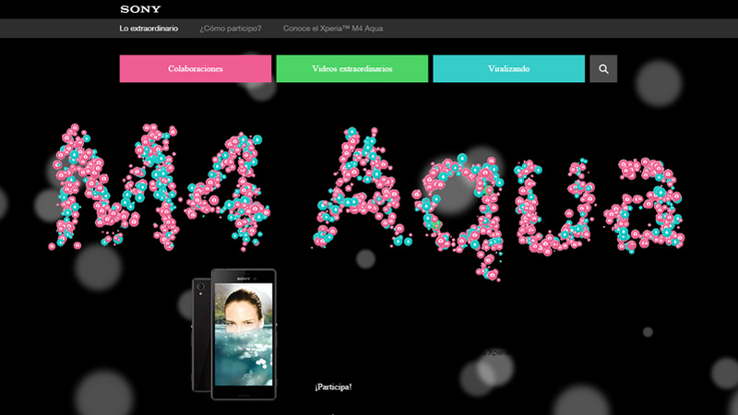Select the teal Viralizando button
The image size is (738, 415).
coord(509,68)
